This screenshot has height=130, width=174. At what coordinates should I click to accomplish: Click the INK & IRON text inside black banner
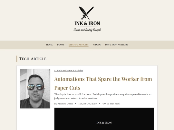coord(104,123)
